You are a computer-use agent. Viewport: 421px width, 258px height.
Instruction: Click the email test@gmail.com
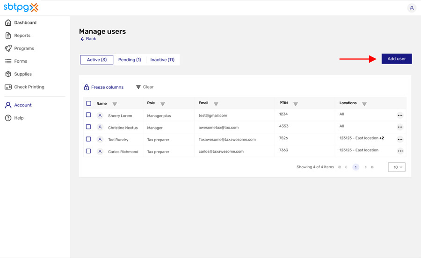213,115
